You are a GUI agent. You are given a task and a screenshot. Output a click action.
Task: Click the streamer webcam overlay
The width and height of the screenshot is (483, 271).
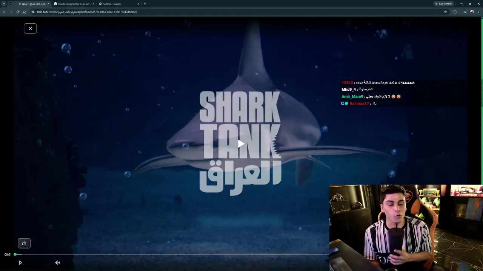(406, 228)
